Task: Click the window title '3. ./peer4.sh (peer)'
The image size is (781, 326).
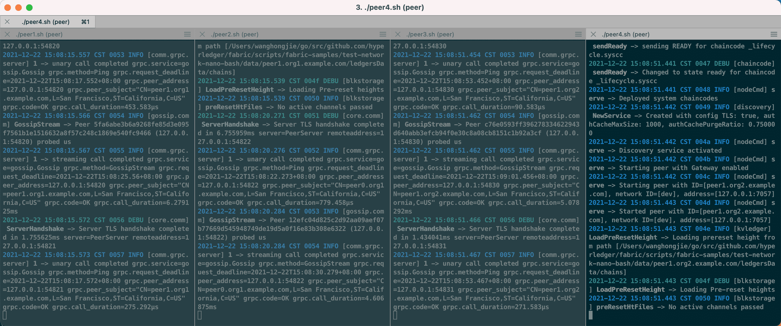Action: (x=390, y=8)
